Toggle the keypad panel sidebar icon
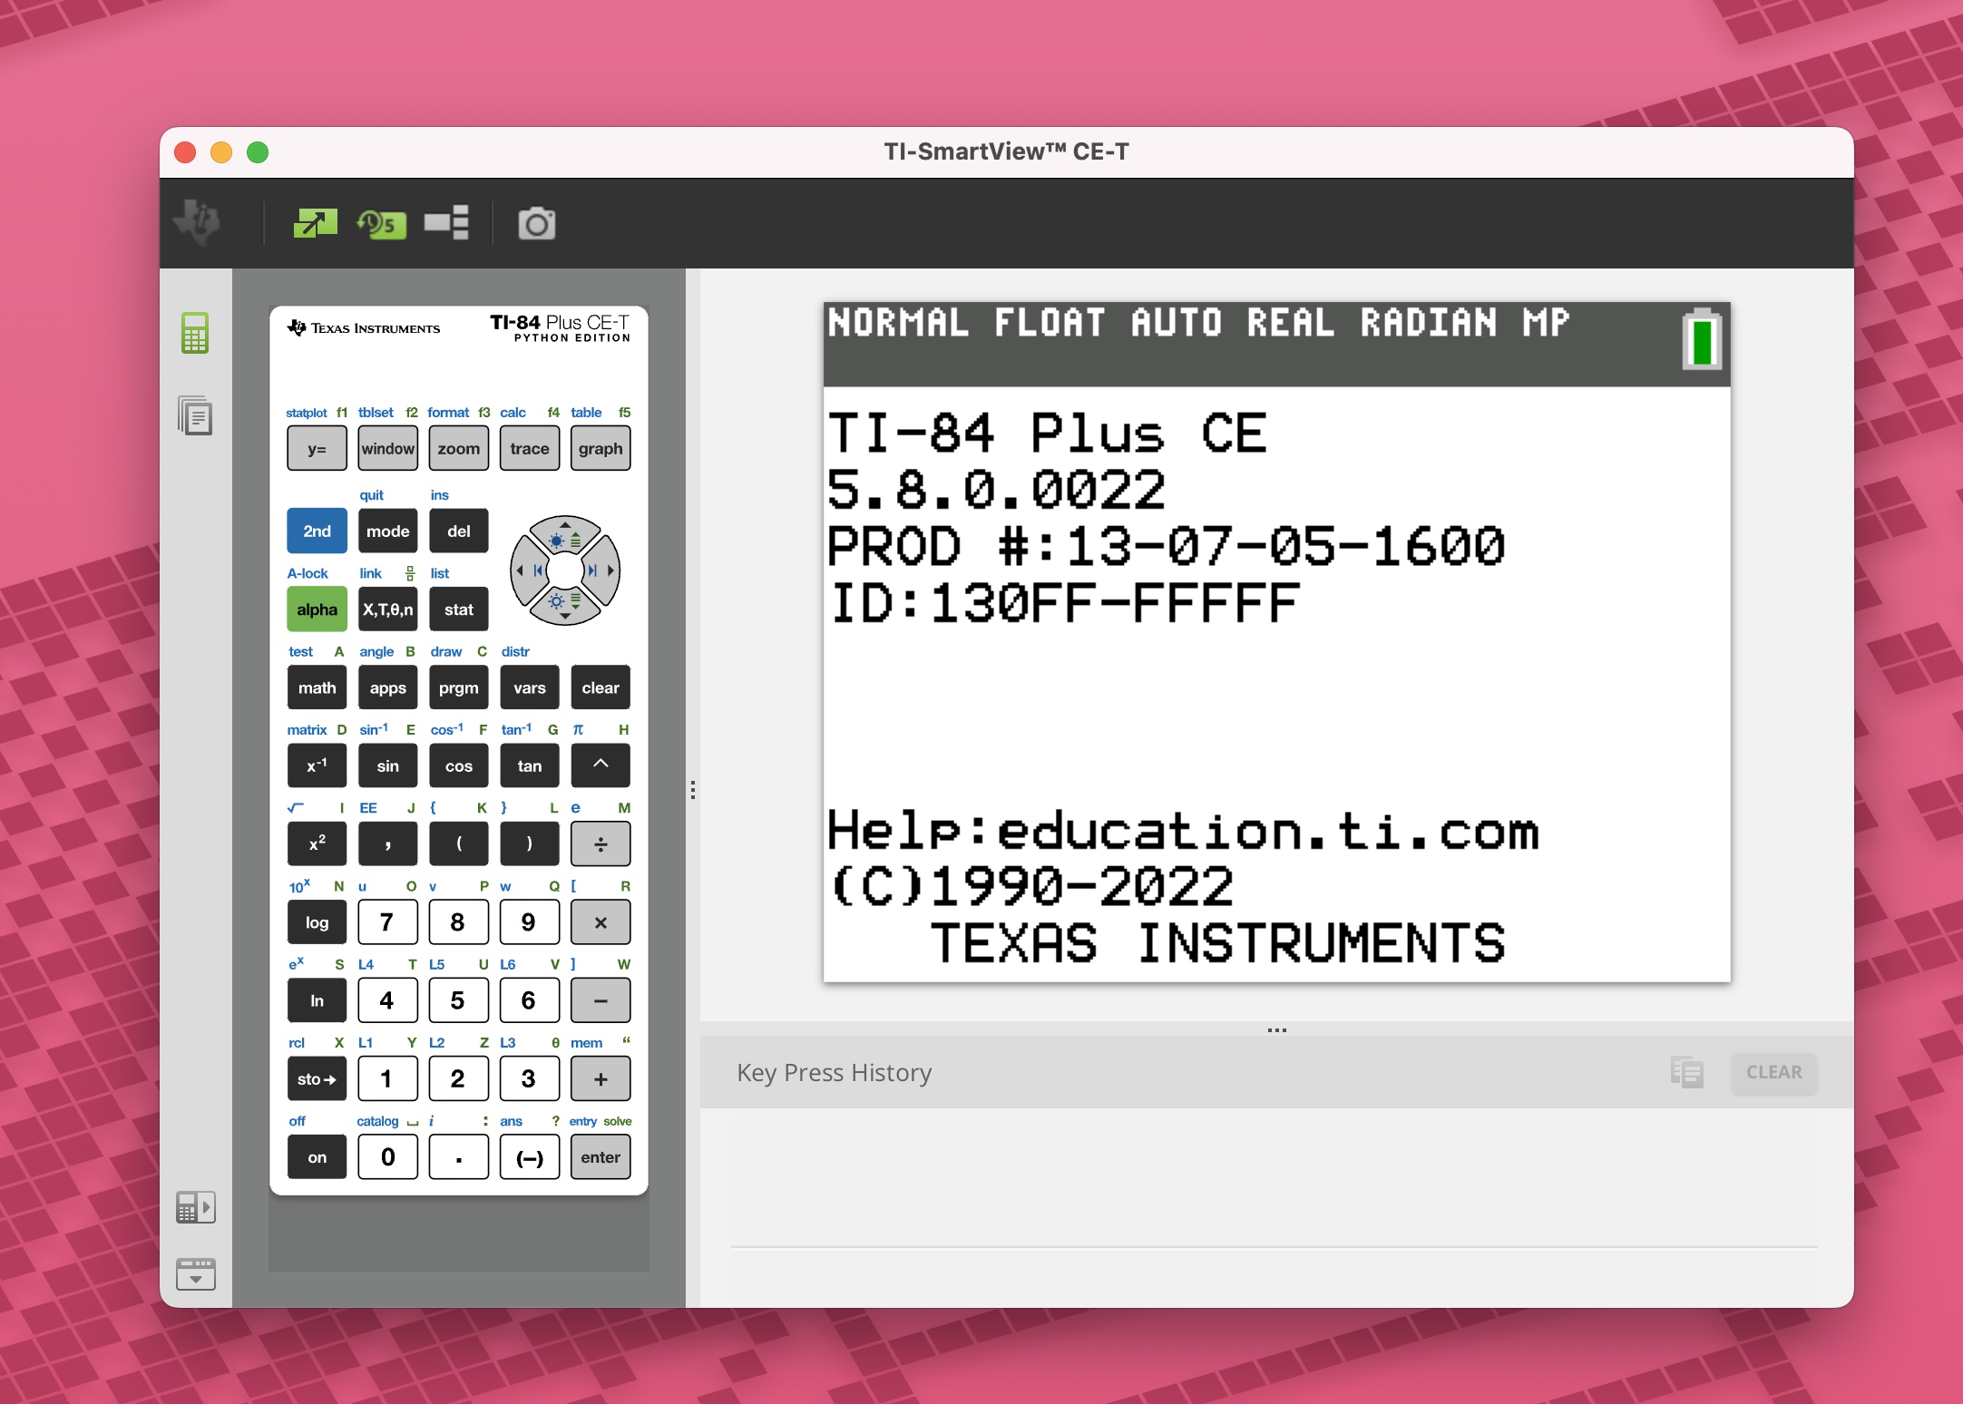 (x=195, y=1207)
